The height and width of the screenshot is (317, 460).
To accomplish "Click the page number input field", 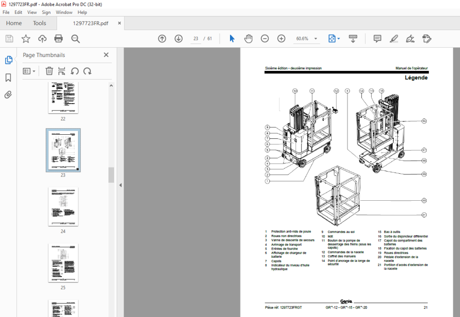I will click(x=196, y=39).
